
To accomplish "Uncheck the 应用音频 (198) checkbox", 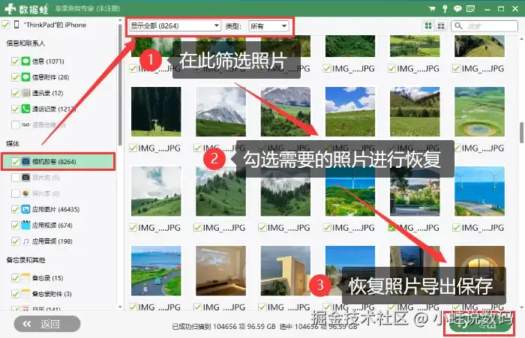I will pos(15,241).
